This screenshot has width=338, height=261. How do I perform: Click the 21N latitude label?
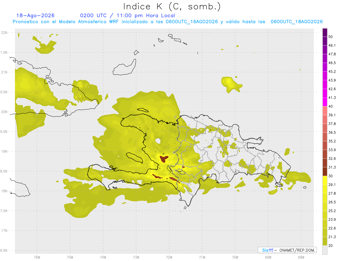pyautogui.click(x=5, y=72)
